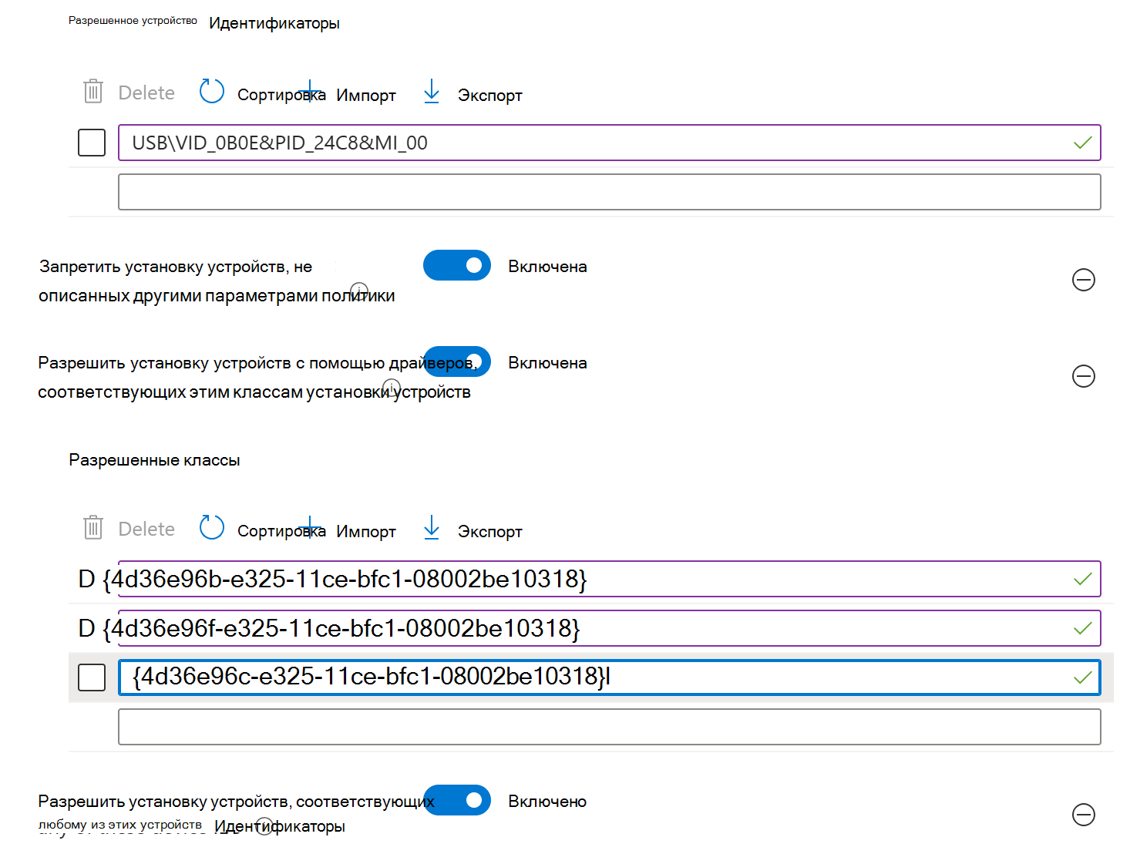1130x854 pixels.
Task: Toggle the allow installation by device setup classes switch
Action: tap(457, 361)
